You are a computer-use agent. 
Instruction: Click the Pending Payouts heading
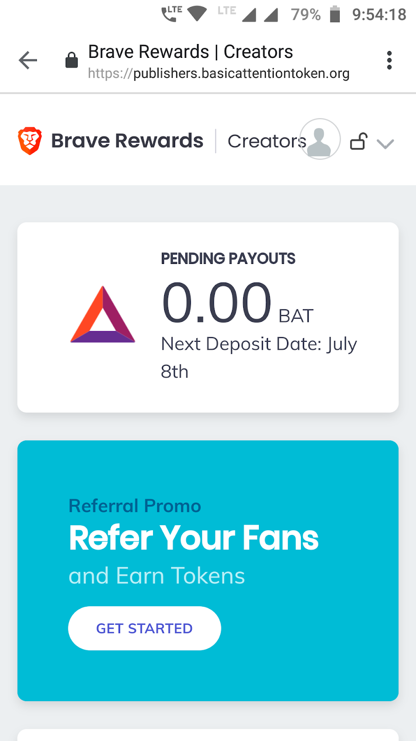pos(228,258)
